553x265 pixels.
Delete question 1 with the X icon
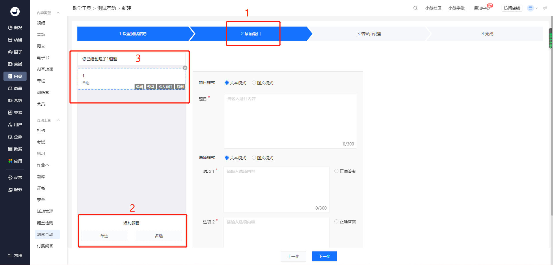[185, 68]
